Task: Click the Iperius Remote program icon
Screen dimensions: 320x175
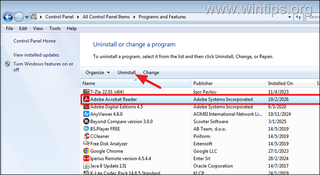Action: [86, 158]
